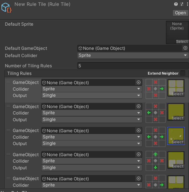This screenshot has height=192, width=189.
Task: Open fourth rule's Output dropdown
Action: (x=92, y=168)
